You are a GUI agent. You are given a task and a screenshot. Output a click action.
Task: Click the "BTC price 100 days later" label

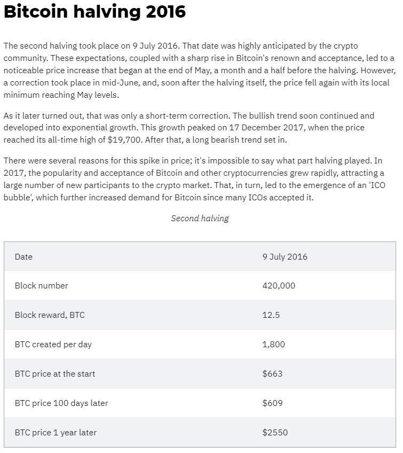61,403
